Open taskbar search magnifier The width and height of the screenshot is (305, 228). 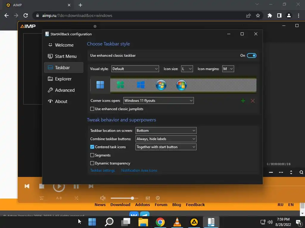click(109, 222)
